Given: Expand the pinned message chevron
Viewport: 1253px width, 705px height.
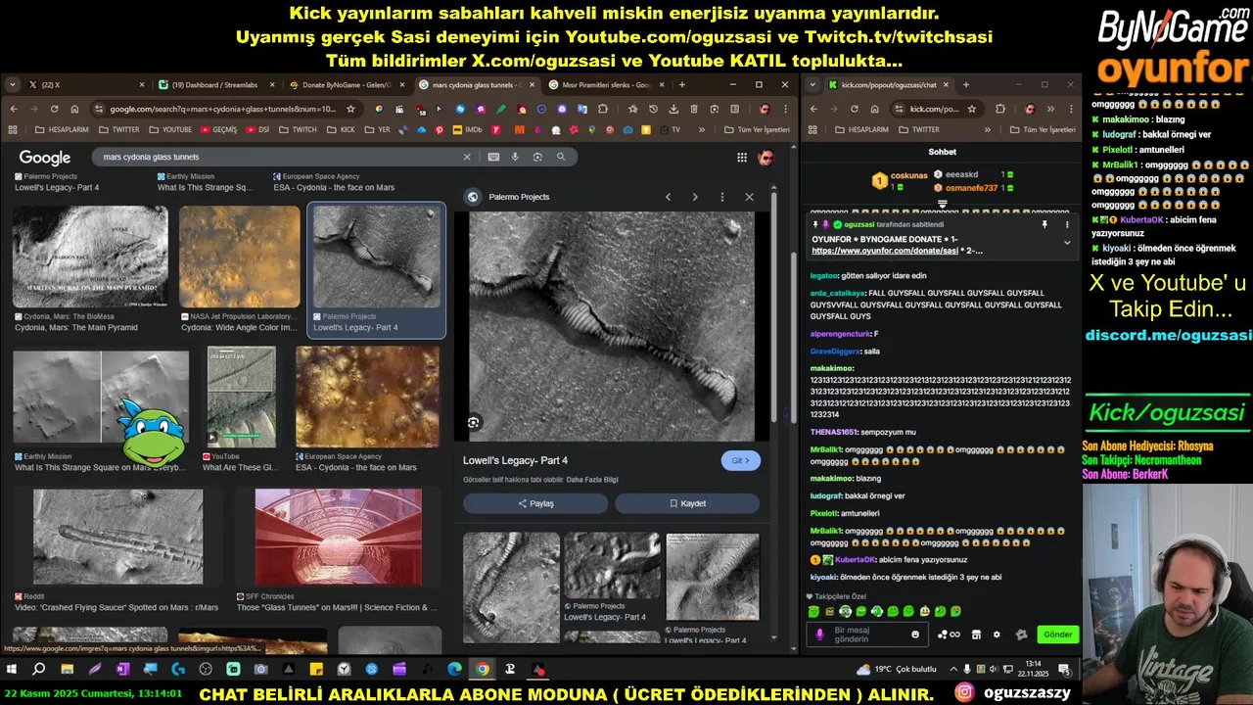Looking at the screenshot, I should click(x=1066, y=243).
